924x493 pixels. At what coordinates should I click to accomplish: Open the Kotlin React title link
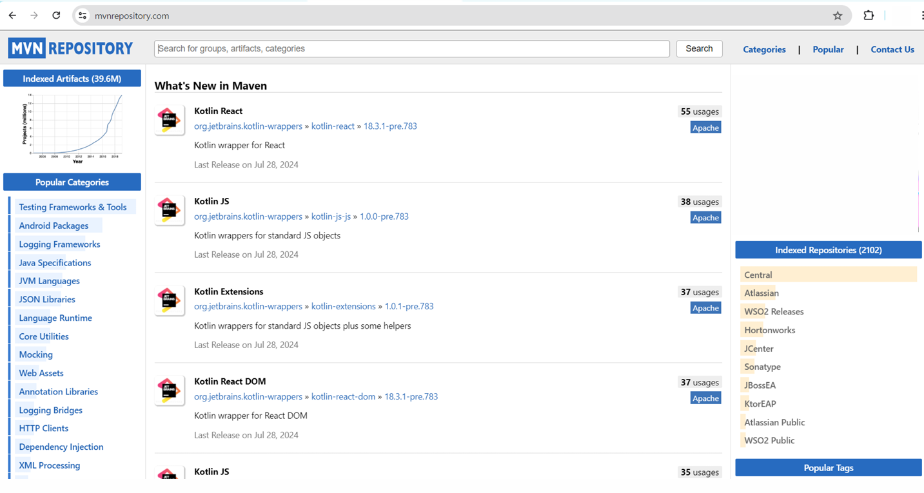[218, 111]
